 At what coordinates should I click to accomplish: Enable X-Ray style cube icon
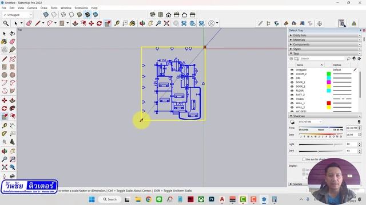[x=46, y=15]
